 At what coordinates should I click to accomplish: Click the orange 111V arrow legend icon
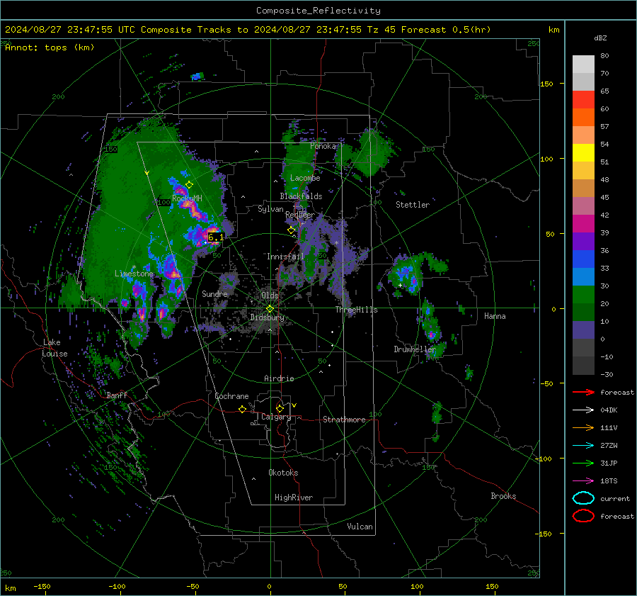(583, 427)
